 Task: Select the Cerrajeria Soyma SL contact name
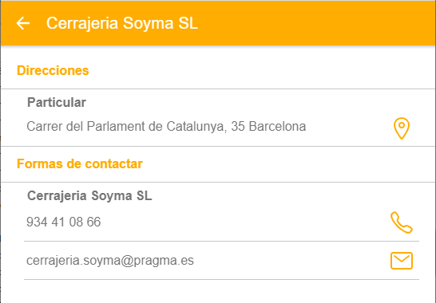click(x=89, y=196)
